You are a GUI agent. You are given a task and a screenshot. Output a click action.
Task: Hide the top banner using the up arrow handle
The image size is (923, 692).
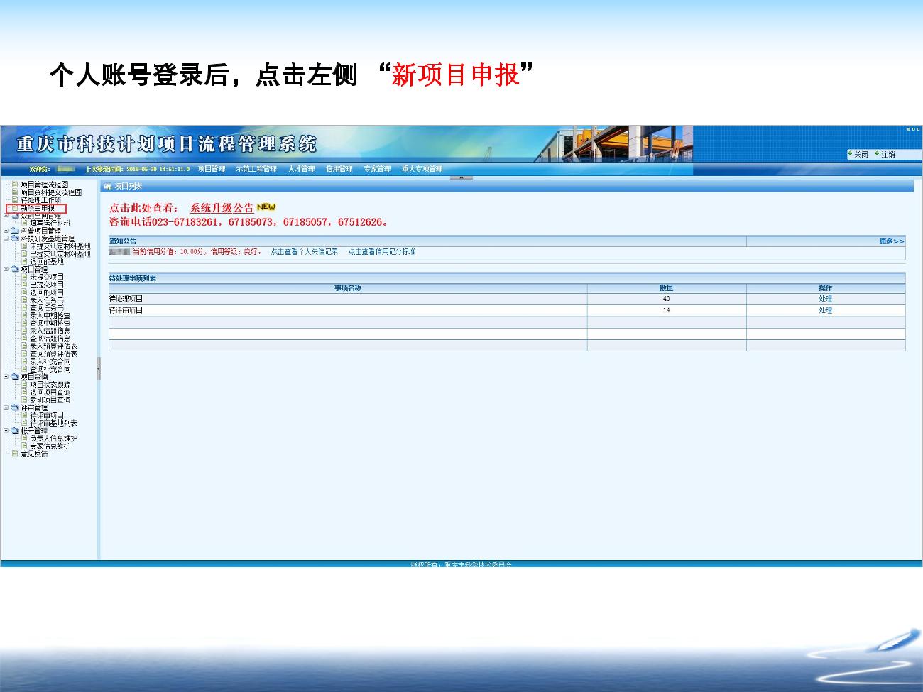click(x=461, y=177)
